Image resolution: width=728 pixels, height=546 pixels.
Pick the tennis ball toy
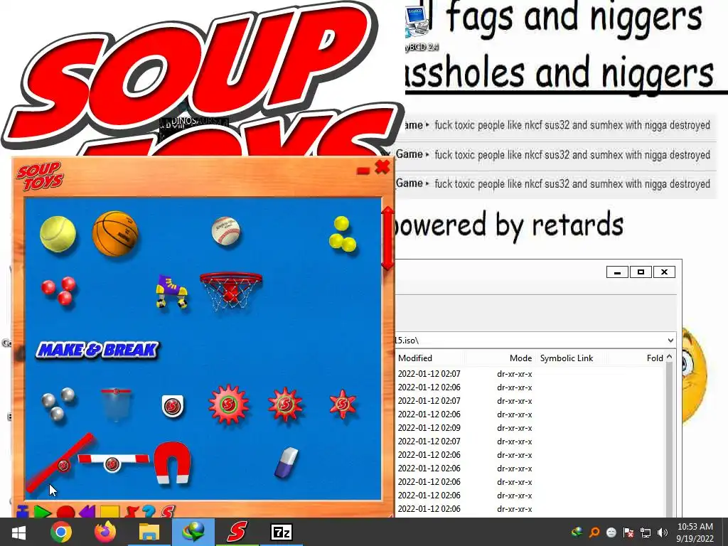(58, 234)
